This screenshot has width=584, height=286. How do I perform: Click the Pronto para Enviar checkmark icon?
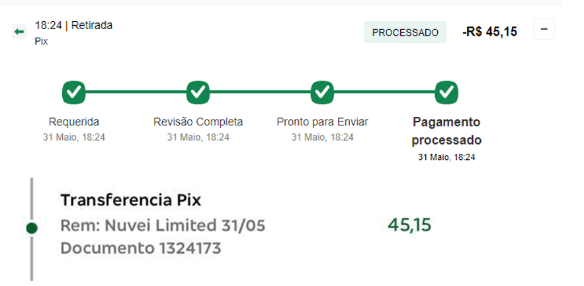coord(322,92)
